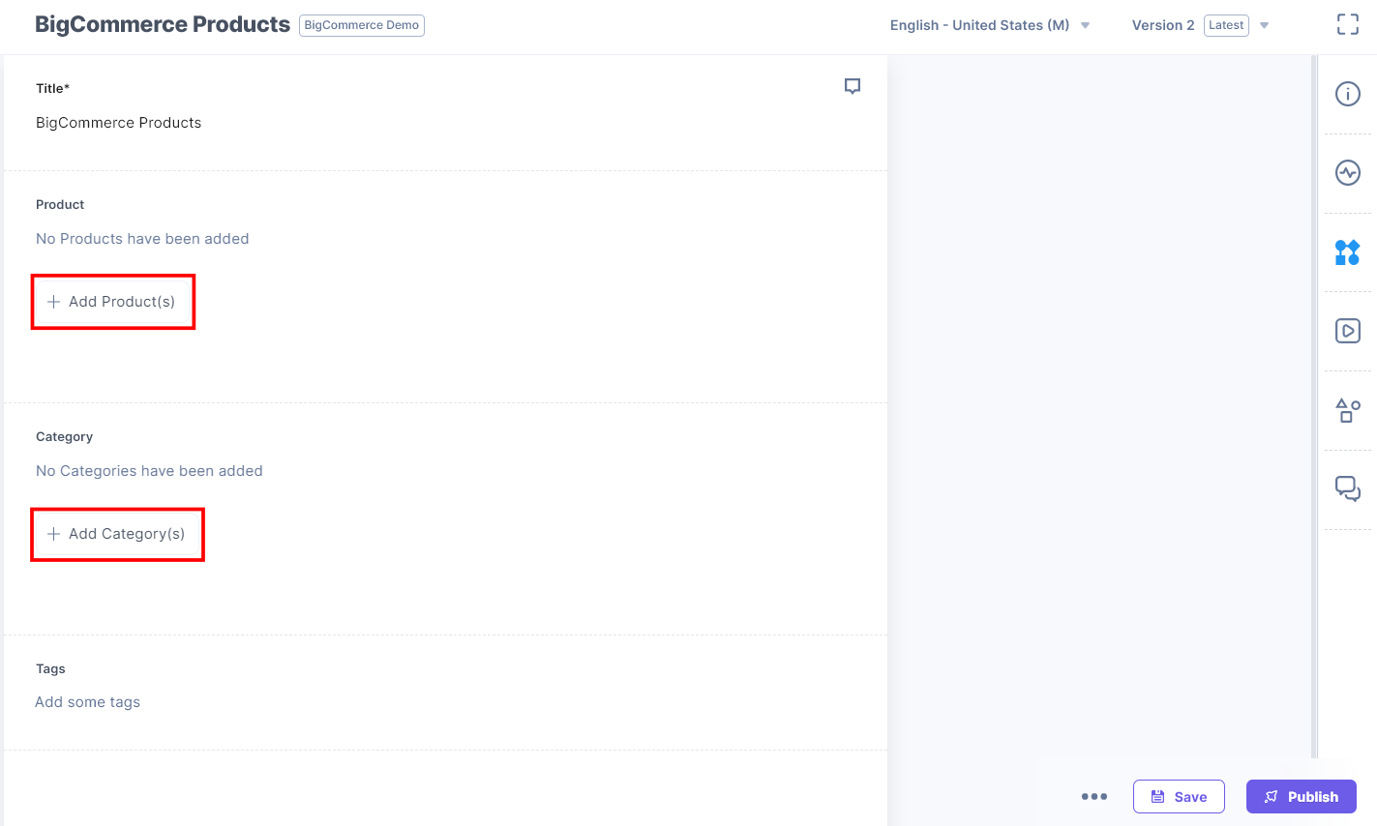The height and width of the screenshot is (826, 1377).
Task: Click the Publish button
Action: coord(1302,797)
